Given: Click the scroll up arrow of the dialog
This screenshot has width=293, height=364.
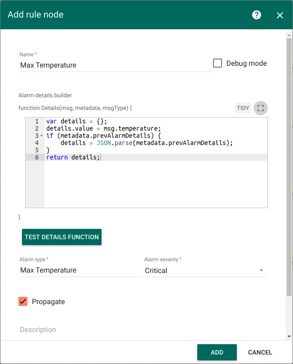Looking at the screenshot, I should coord(289,33).
